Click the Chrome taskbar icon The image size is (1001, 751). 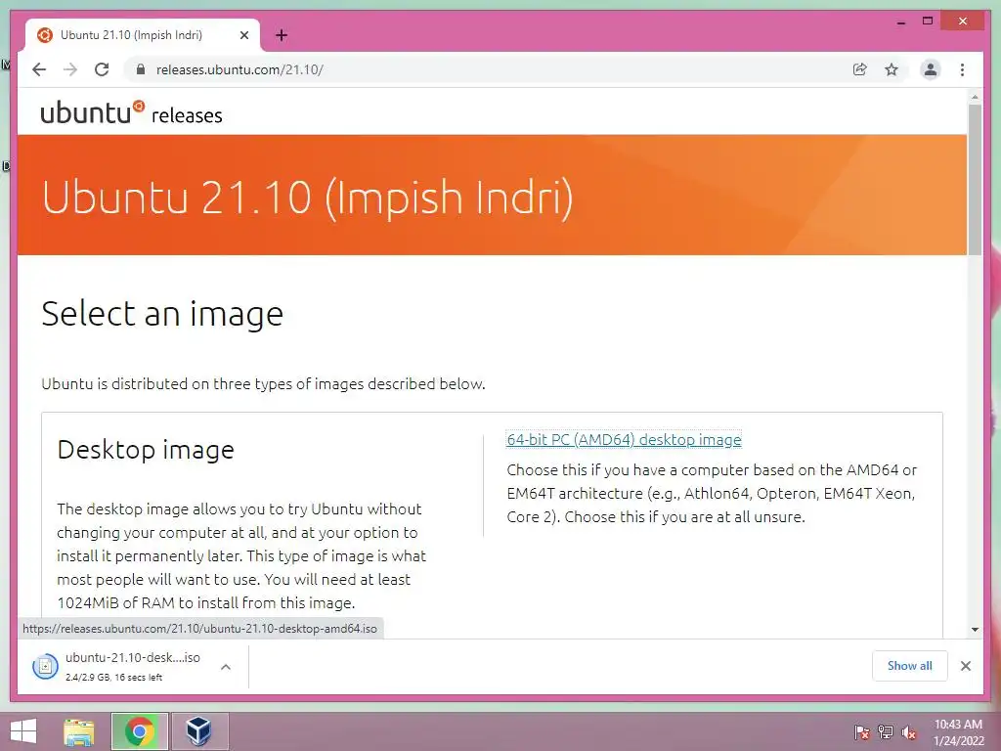click(x=140, y=731)
